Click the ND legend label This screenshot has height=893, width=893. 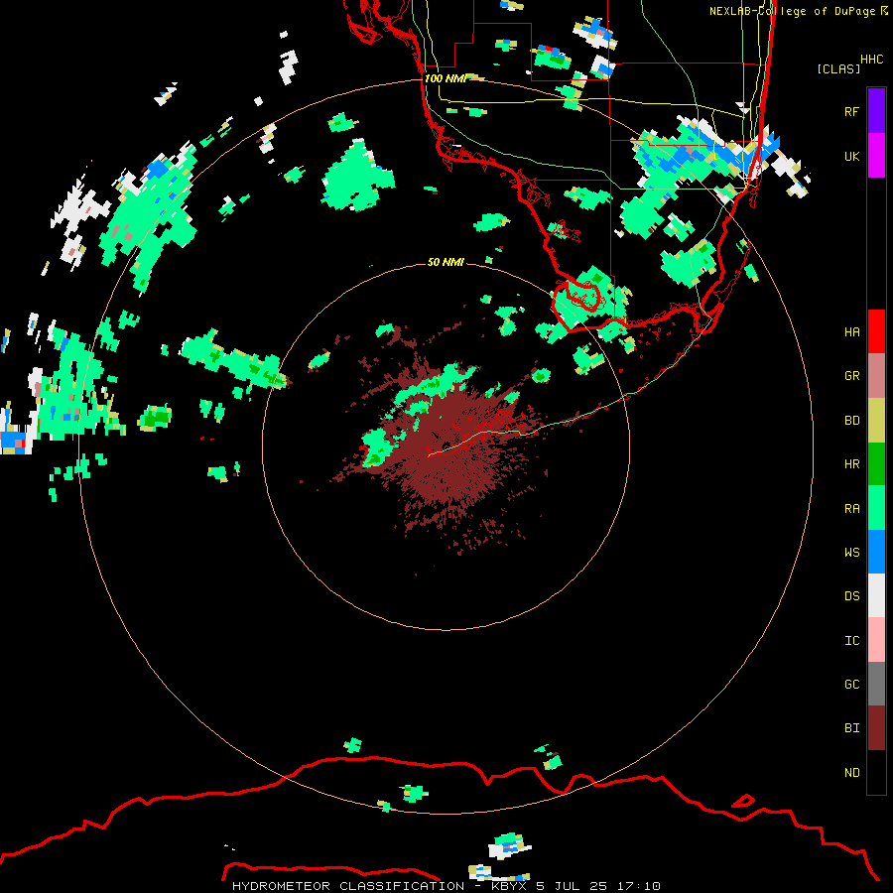tap(851, 772)
